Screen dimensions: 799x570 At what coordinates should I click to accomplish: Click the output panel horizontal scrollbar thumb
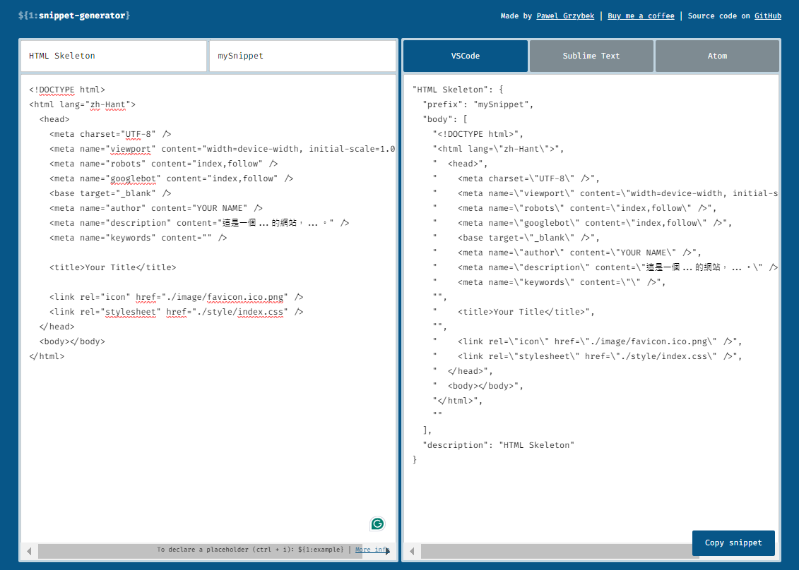(560, 551)
